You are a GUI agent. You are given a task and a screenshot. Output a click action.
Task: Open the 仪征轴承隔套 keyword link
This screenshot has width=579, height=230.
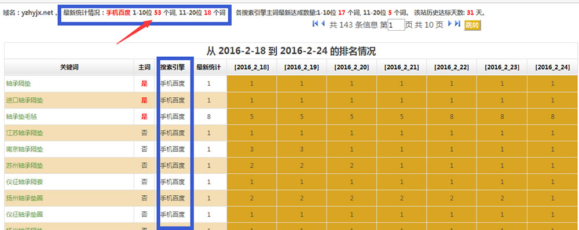coord(24,182)
